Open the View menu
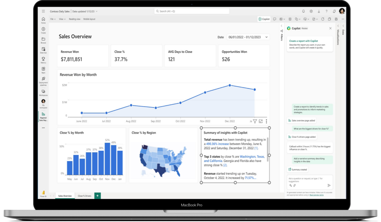The height and width of the screenshot is (222, 381). (x=62, y=19)
